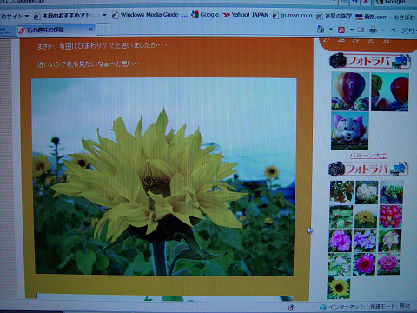Click the 保護モード: 無効 status text
This screenshot has width=417, height=313.
click(x=390, y=306)
